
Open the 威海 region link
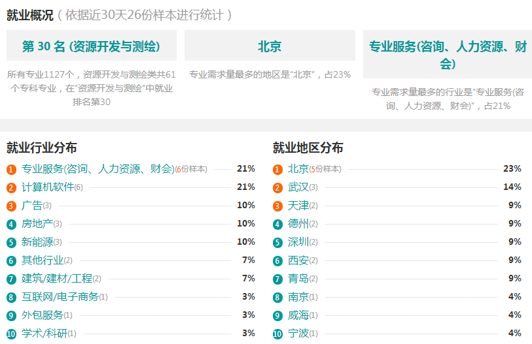pyautogui.click(x=298, y=315)
